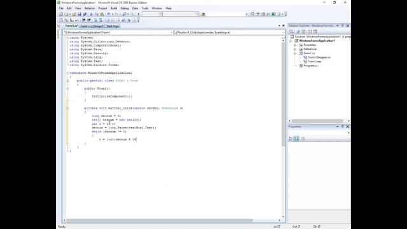Click the Find in Files icon

click(203, 14)
